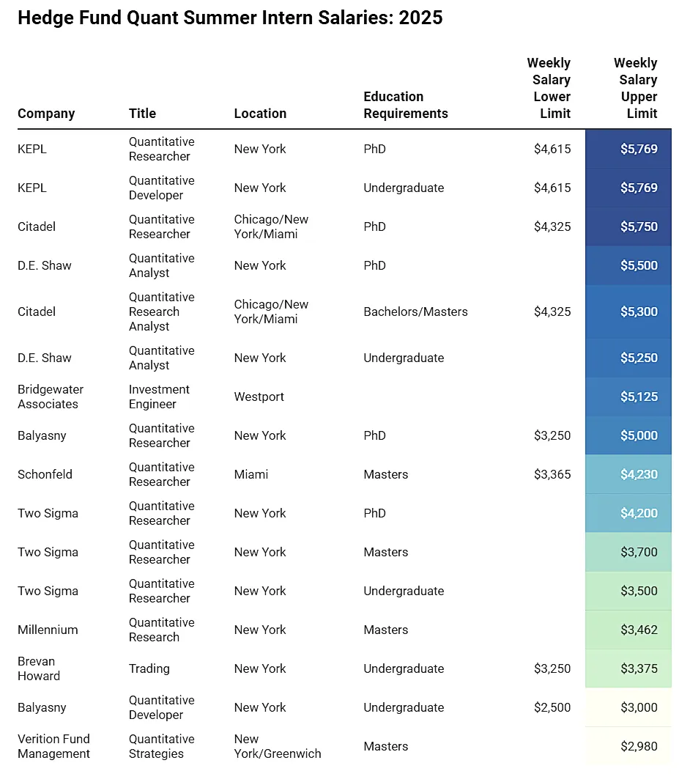Click the Investment Engineer title cell

tap(159, 397)
